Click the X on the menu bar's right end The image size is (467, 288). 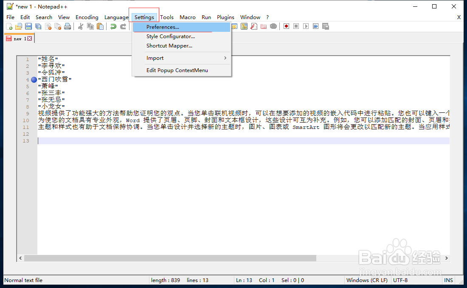459,17
